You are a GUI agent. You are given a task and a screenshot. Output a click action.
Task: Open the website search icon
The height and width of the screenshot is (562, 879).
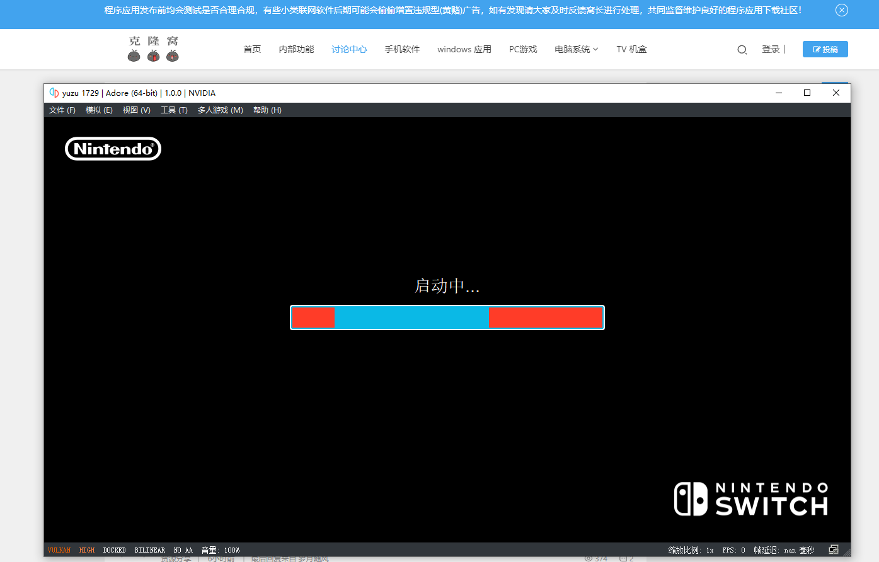(x=742, y=50)
